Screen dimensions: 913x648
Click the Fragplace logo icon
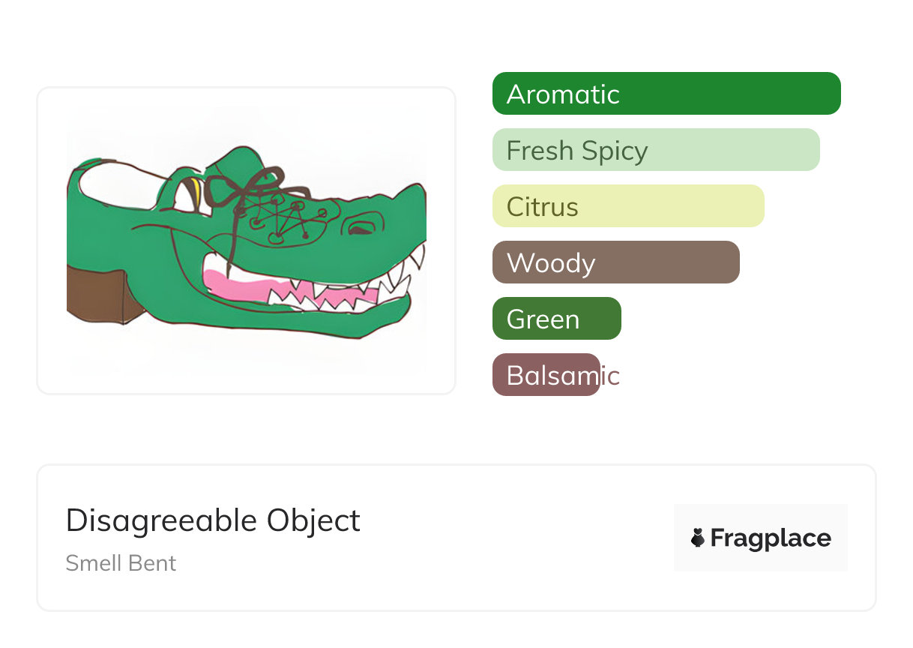click(698, 538)
